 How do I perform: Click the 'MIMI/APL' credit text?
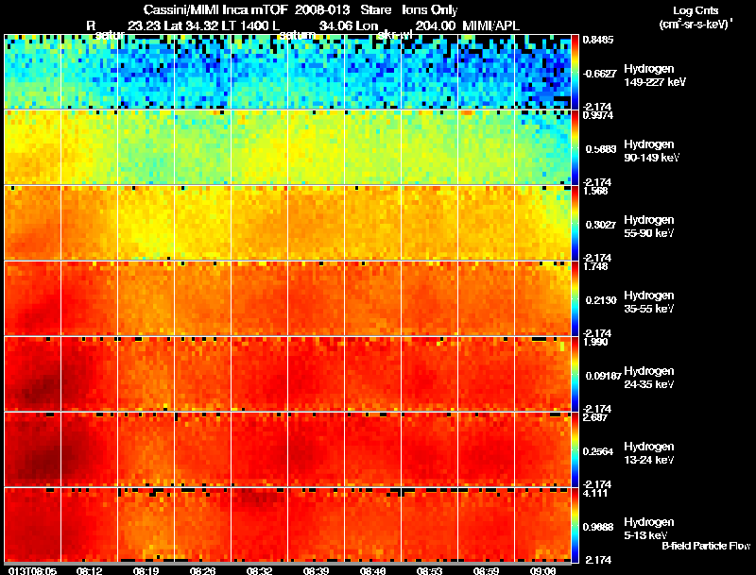pyautogui.click(x=490, y=25)
